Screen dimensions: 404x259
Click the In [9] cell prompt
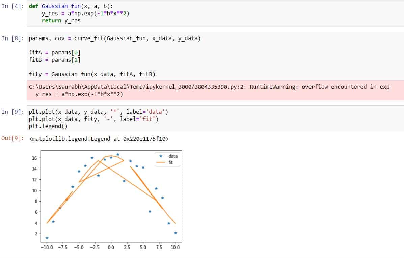(x=11, y=112)
